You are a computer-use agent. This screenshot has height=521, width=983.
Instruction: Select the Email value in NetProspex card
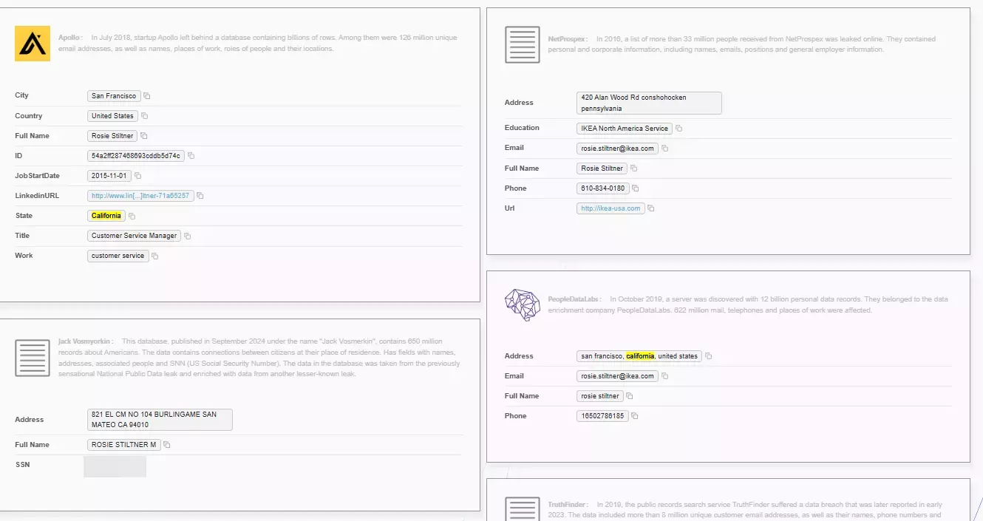tap(618, 149)
